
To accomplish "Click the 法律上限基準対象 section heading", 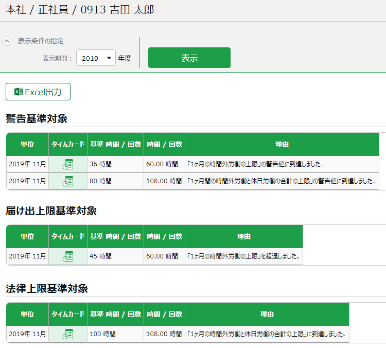I will point(47,288).
